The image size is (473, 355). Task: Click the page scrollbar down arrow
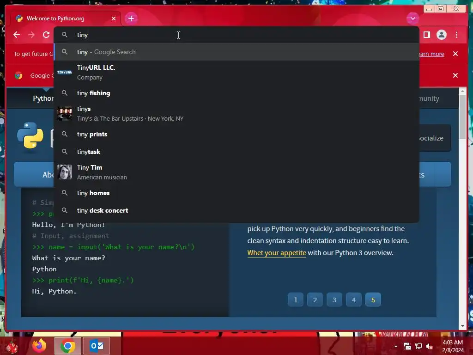tap(462, 326)
